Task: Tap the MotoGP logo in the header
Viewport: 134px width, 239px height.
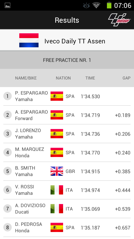Action: point(119,20)
